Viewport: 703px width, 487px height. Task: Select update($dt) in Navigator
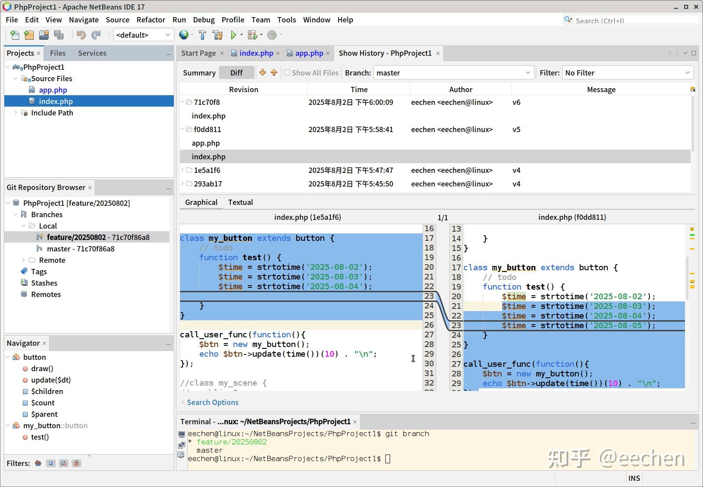tap(51, 380)
